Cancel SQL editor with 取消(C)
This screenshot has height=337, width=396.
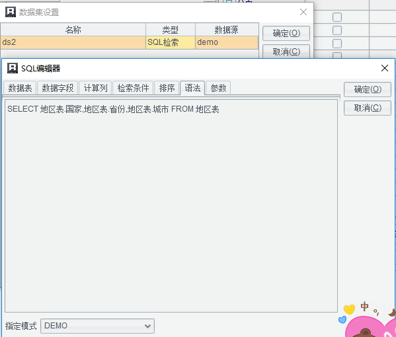(x=368, y=108)
